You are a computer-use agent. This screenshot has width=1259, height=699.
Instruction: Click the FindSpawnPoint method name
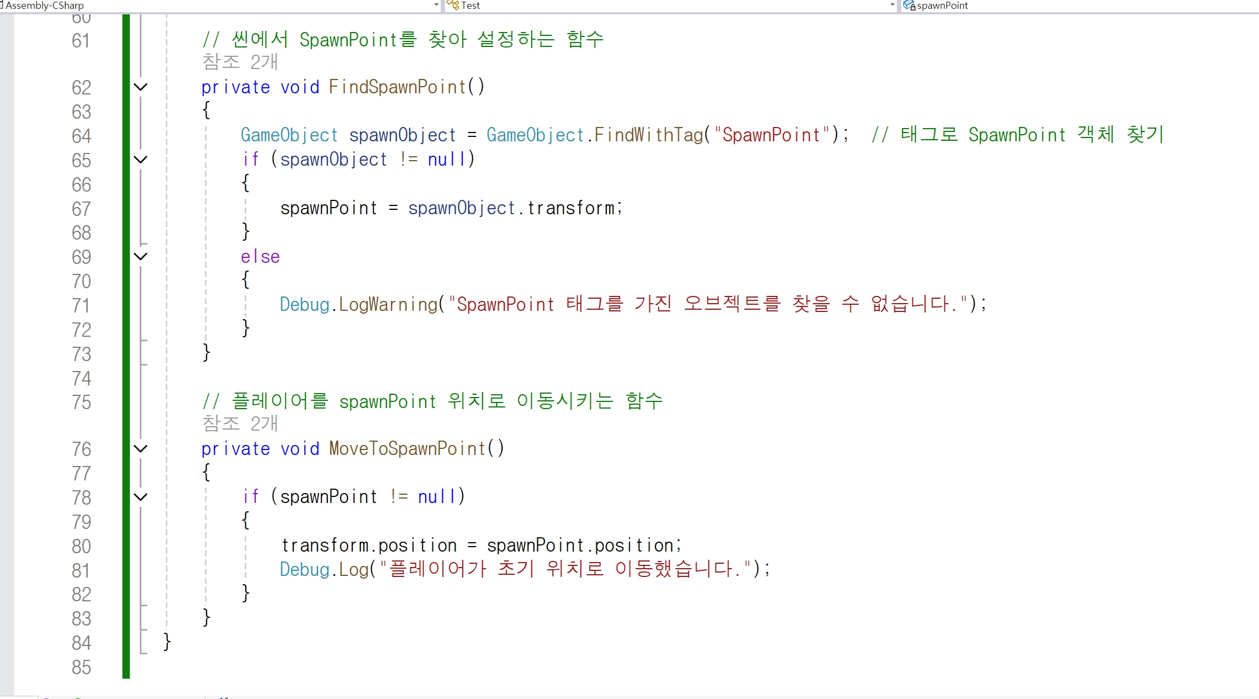[x=398, y=87]
